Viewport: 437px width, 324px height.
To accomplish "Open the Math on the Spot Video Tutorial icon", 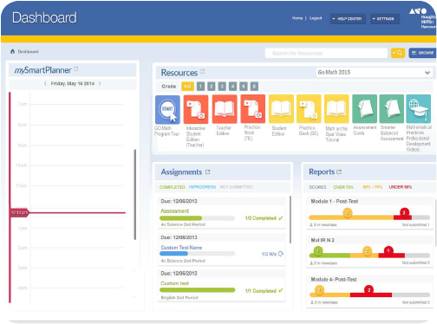I will point(336,109).
